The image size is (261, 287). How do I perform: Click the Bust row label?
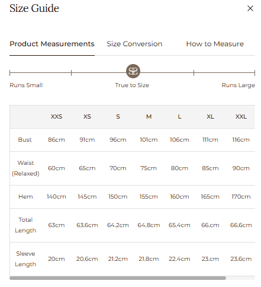coord(25,140)
